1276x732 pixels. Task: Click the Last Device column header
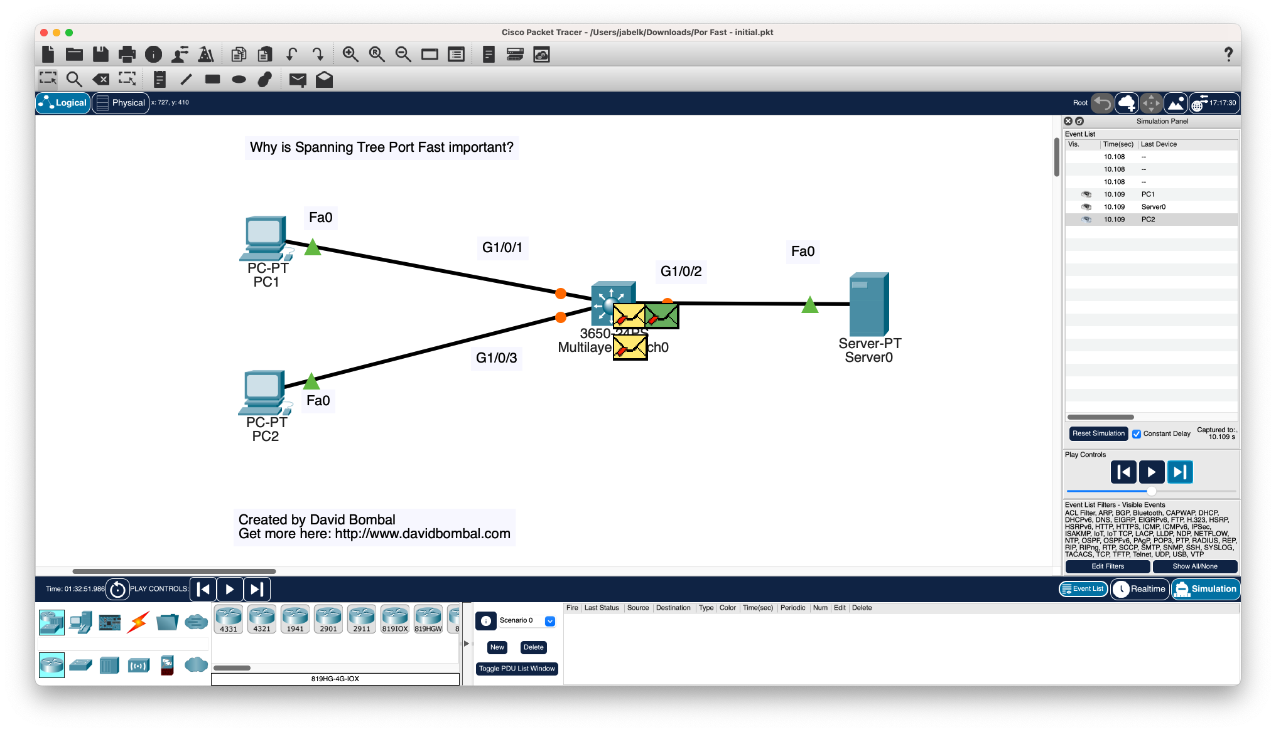[1159, 144]
